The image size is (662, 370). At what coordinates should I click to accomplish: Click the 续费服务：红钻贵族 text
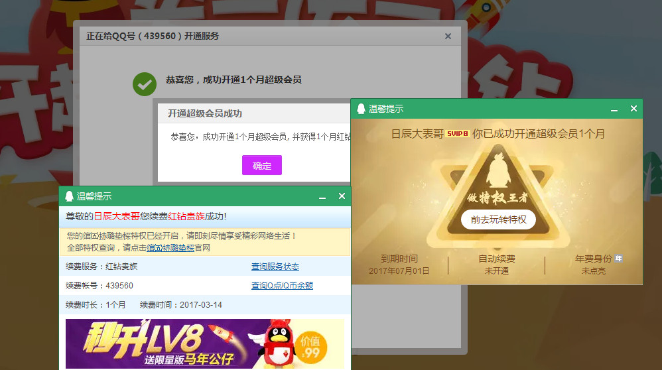pos(101,267)
